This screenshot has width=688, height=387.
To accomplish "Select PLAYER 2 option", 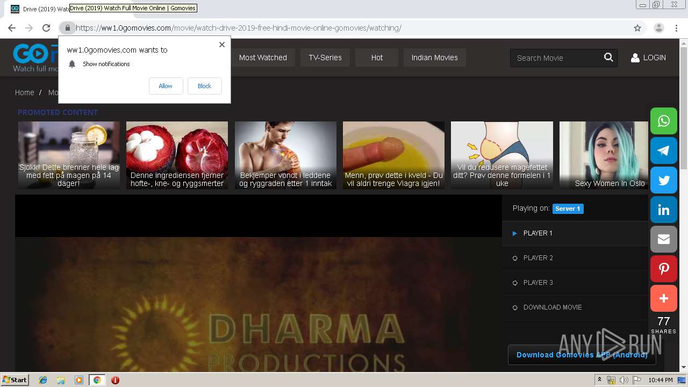I will [575, 258].
